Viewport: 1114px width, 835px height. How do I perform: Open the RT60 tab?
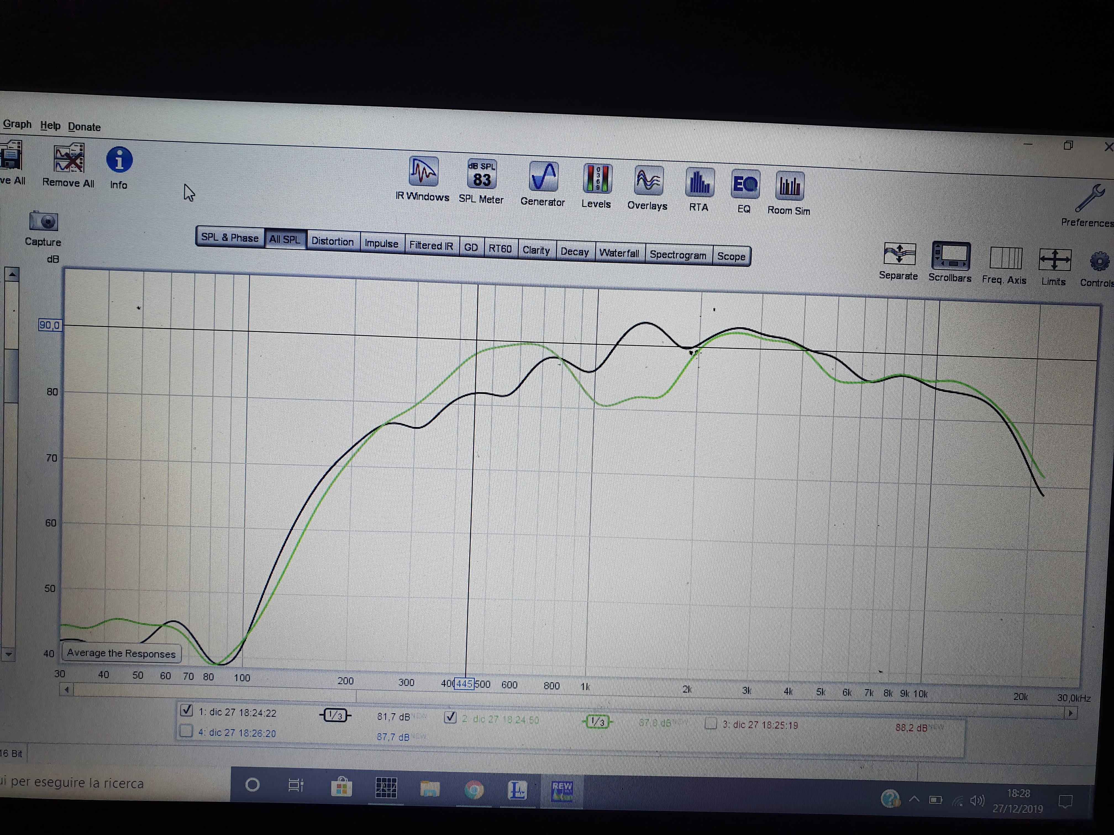tap(500, 248)
